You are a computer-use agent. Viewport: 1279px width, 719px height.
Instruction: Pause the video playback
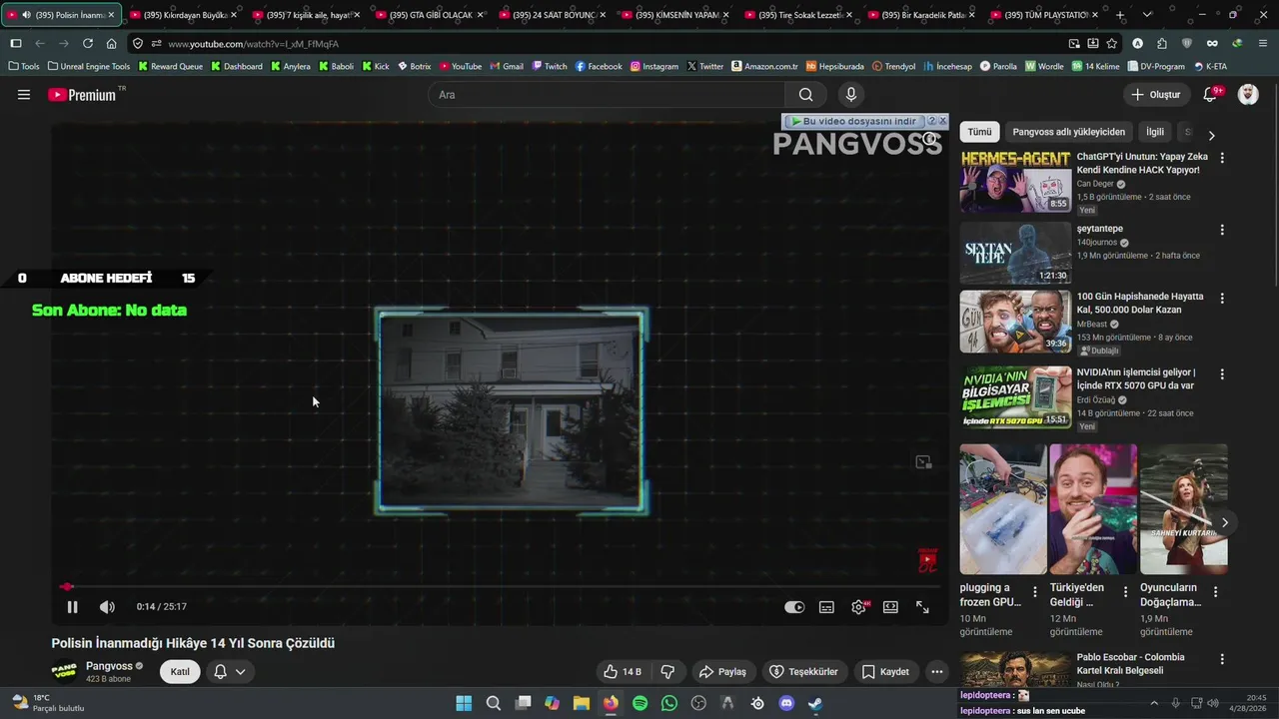tap(72, 607)
